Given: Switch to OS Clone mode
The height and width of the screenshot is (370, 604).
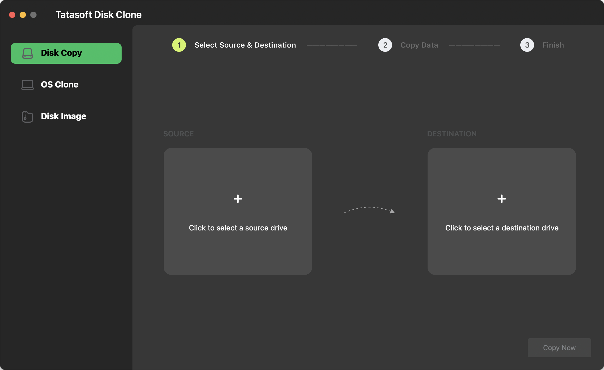Looking at the screenshot, I should click(60, 85).
